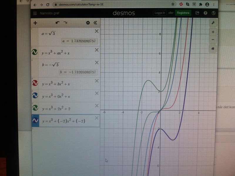Delete the a=√3 expression
This screenshot has width=235, height=176.
[x=96, y=31]
